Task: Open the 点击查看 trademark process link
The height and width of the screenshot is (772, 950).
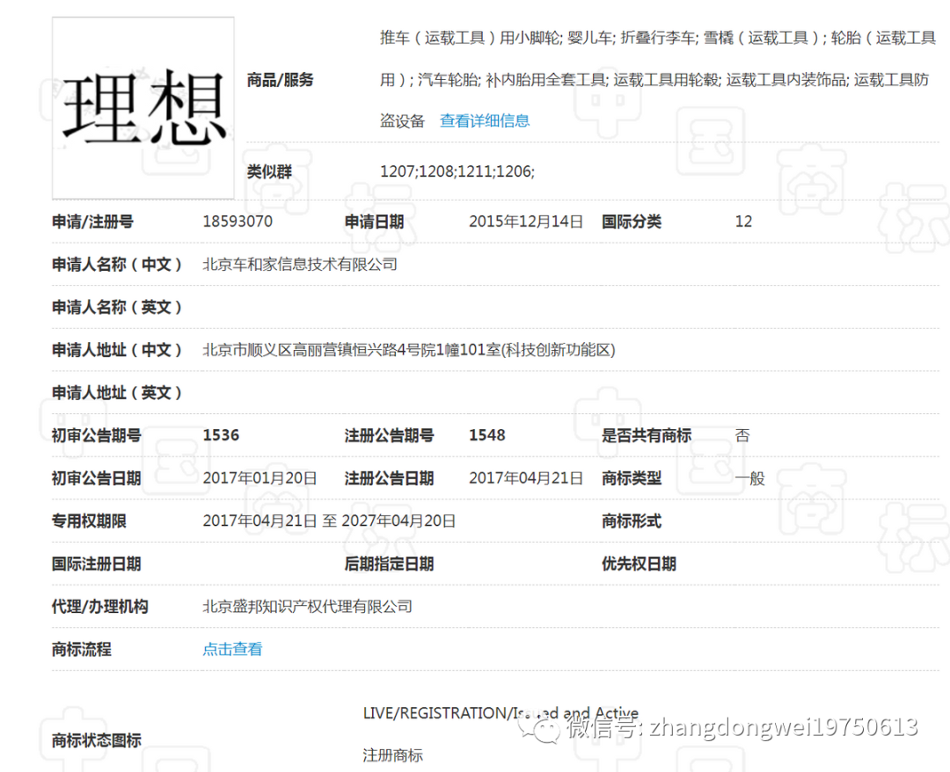Action: pyautogui.click(x=232, y=649)
